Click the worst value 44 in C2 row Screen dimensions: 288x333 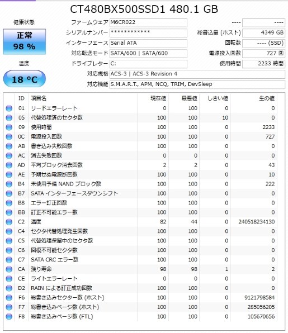pyautogui.click(x=194, y=222)
